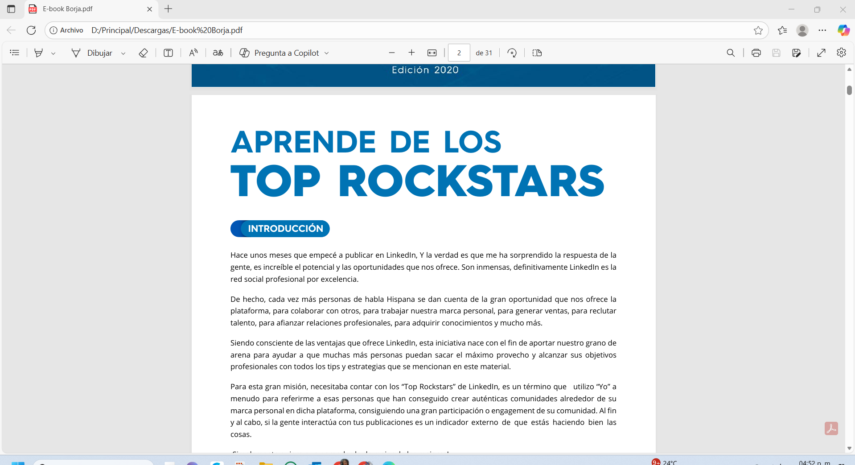Image resolution: width=855 pixels, height=465 pixels.
Task: Expand the Highlight color options dropdown
Action: tap(53, 53)
